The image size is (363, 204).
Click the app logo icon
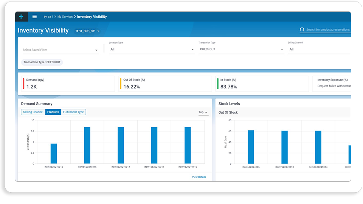coord(21,17)
